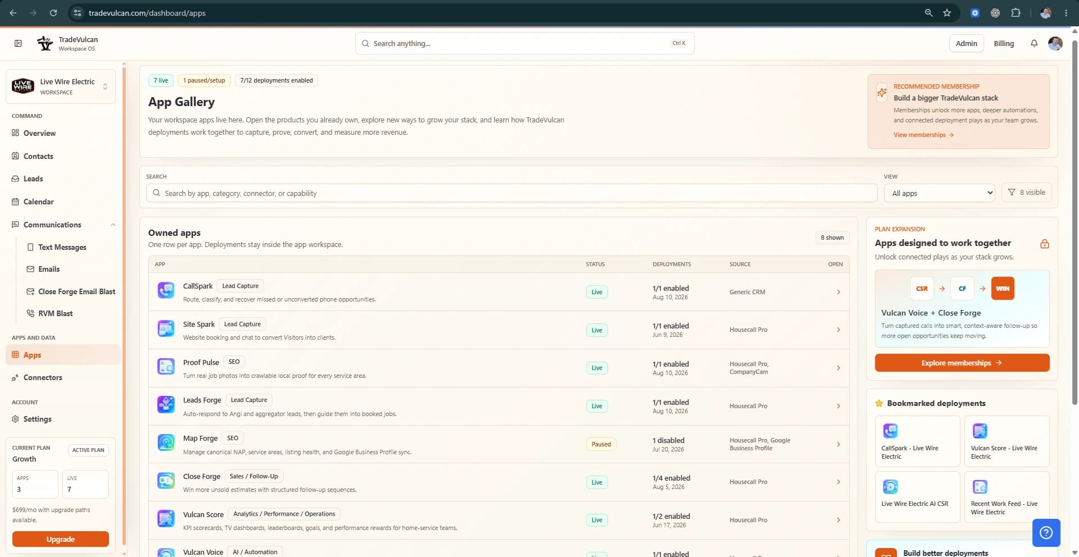Click the Site Spark app icon
Screen dimensions: 1079x557
(x=166, y=328)
